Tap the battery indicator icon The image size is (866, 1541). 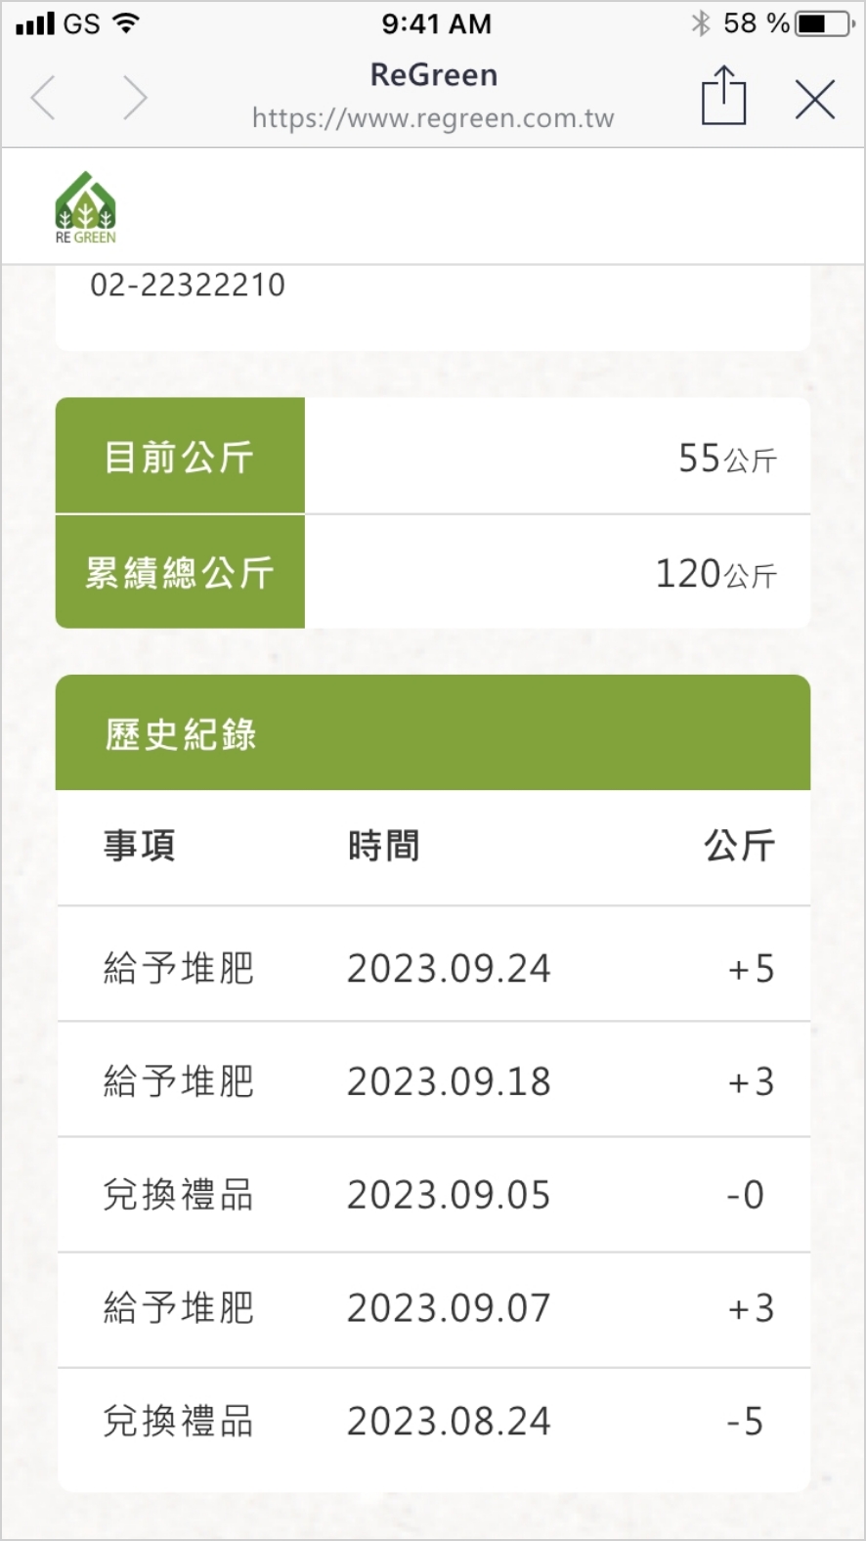pos(823,23)
